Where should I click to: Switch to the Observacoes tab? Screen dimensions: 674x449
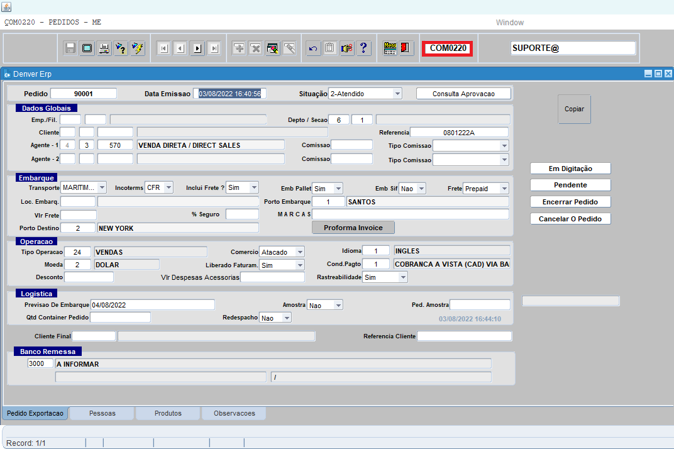(x=235, y=413)
